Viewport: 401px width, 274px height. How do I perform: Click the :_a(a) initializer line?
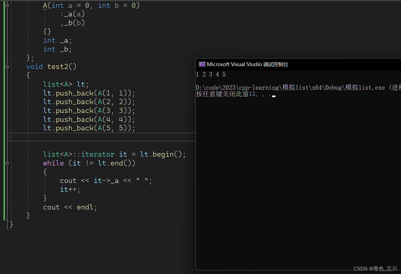tap(72, 14)
